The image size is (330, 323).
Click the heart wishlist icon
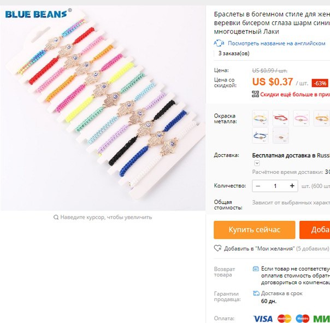217,248
